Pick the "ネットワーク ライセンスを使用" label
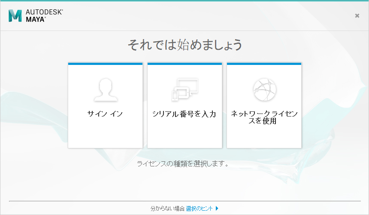This screenshot has width=369, height=215. tap(264, 117)
